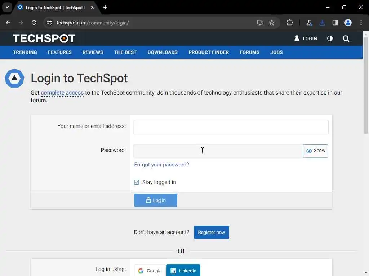Toggle the browser side panel icon
Screen dimensions: 369x276
(x=335, y=23)
